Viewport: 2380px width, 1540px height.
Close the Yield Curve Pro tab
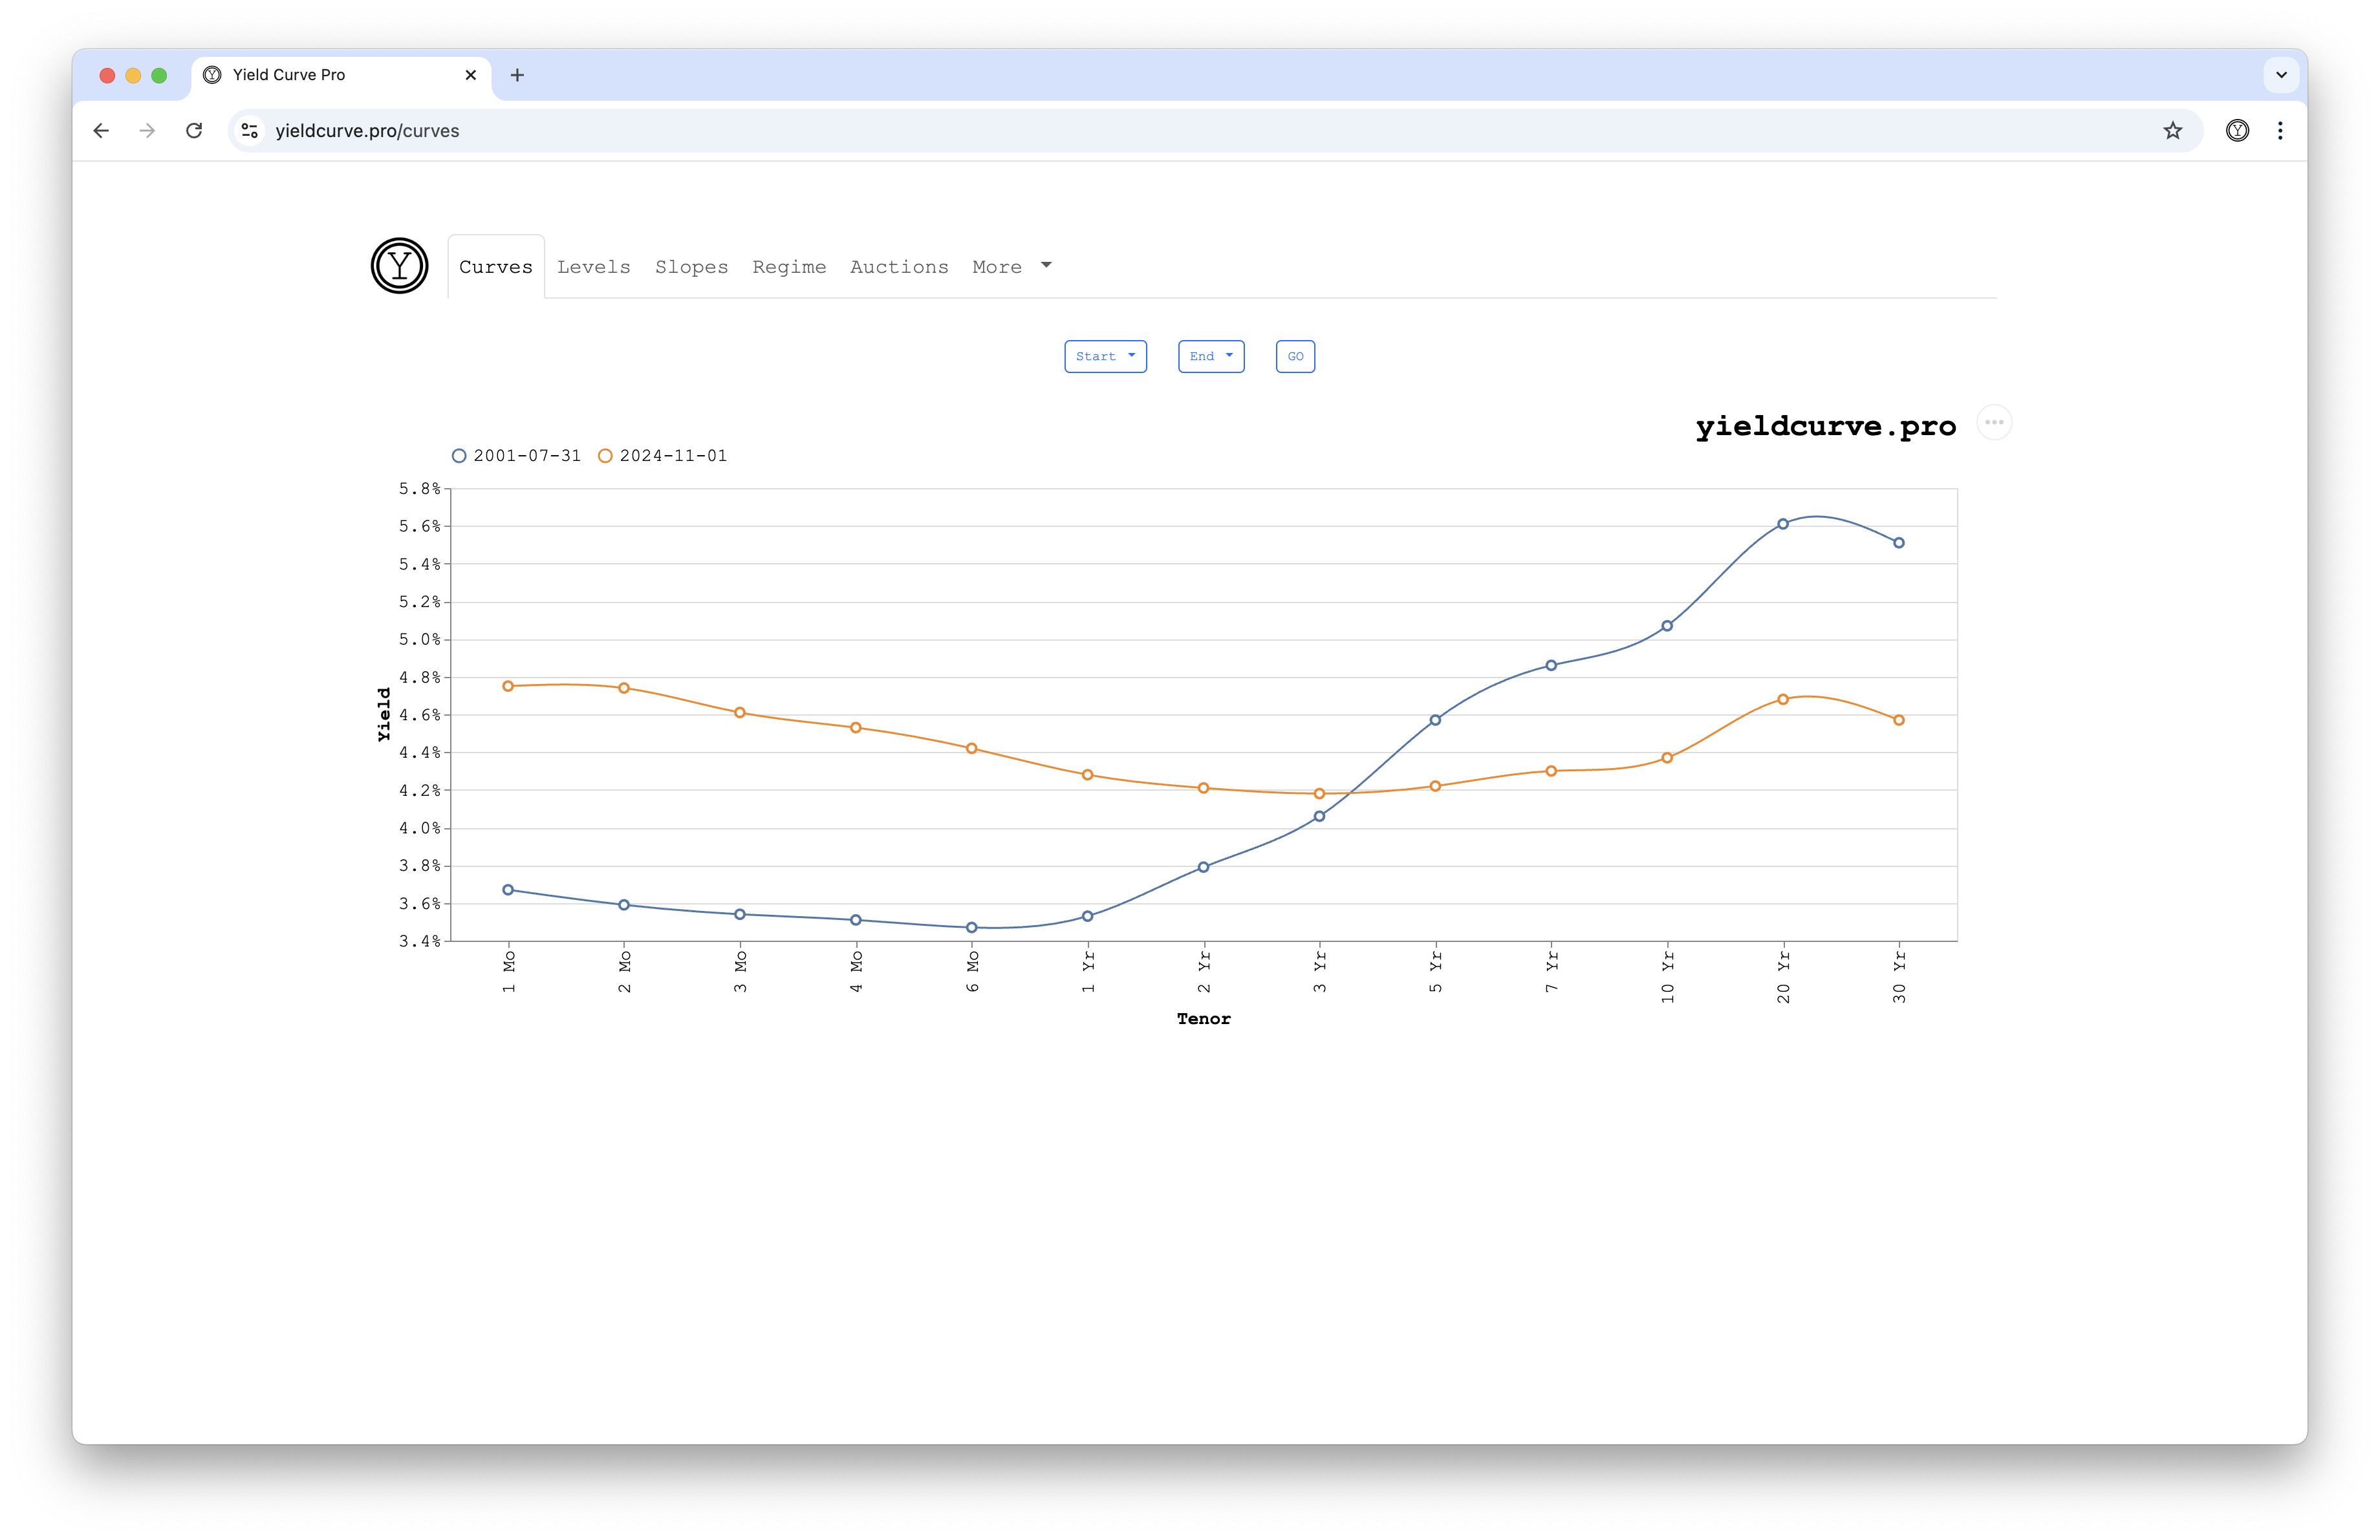pos(471,75)
